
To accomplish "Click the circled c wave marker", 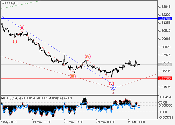I will click(113, 88).
